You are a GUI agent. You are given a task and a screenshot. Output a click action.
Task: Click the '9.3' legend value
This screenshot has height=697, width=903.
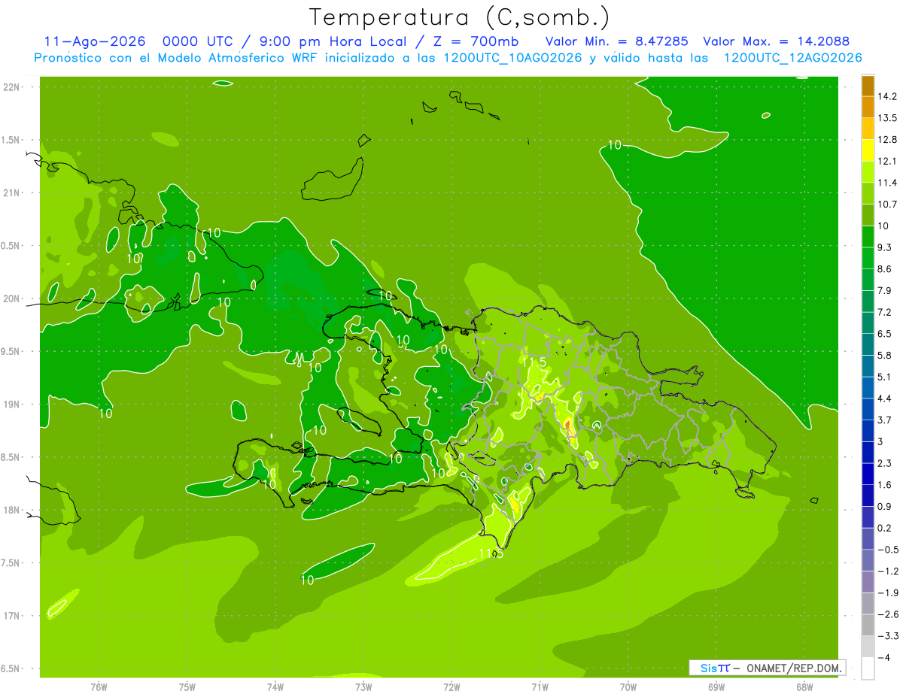(885, 247)
